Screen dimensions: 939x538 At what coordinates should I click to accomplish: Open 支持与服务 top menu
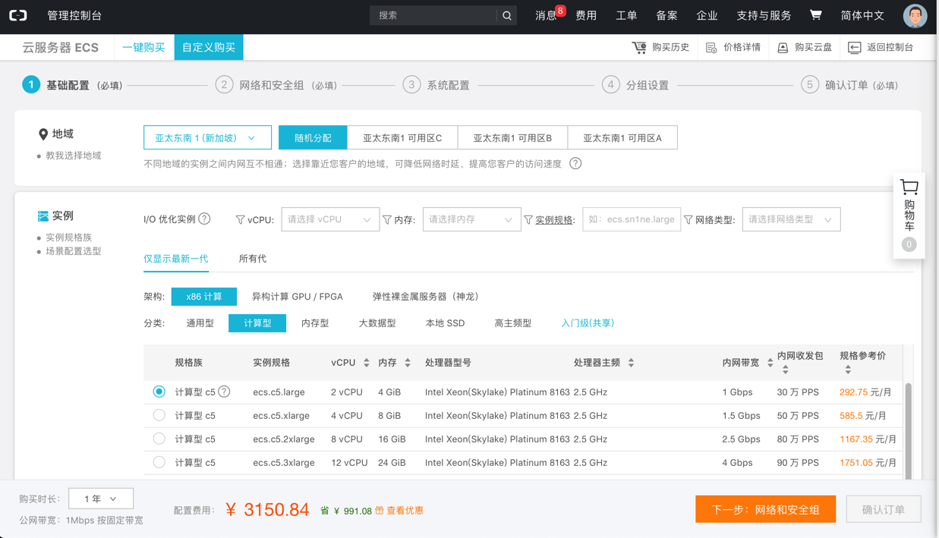click(x=764, y=15)
